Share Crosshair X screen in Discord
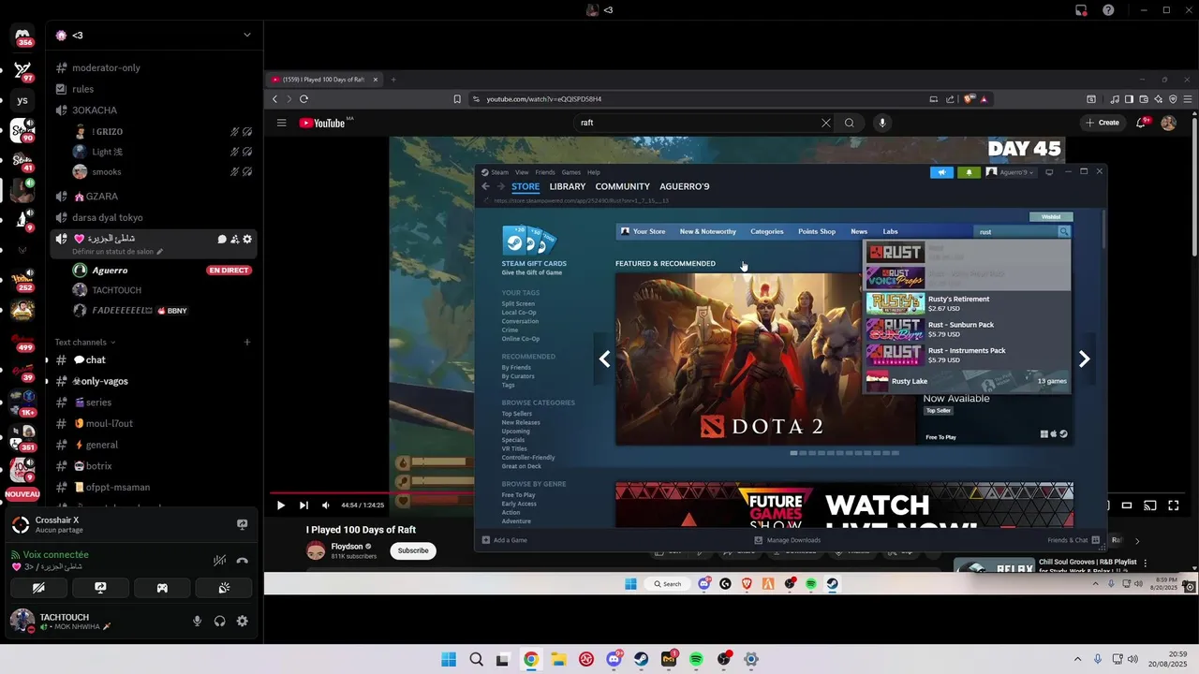 (x=242, y=525)
